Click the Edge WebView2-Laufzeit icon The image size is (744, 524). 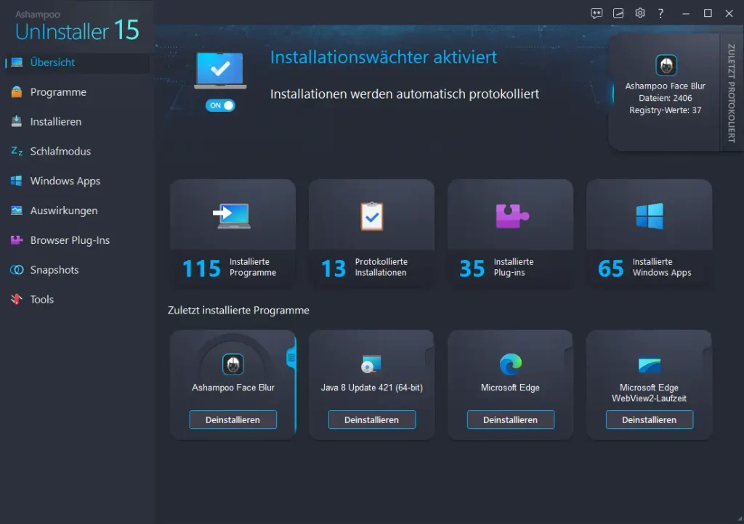tap(650, 365)
